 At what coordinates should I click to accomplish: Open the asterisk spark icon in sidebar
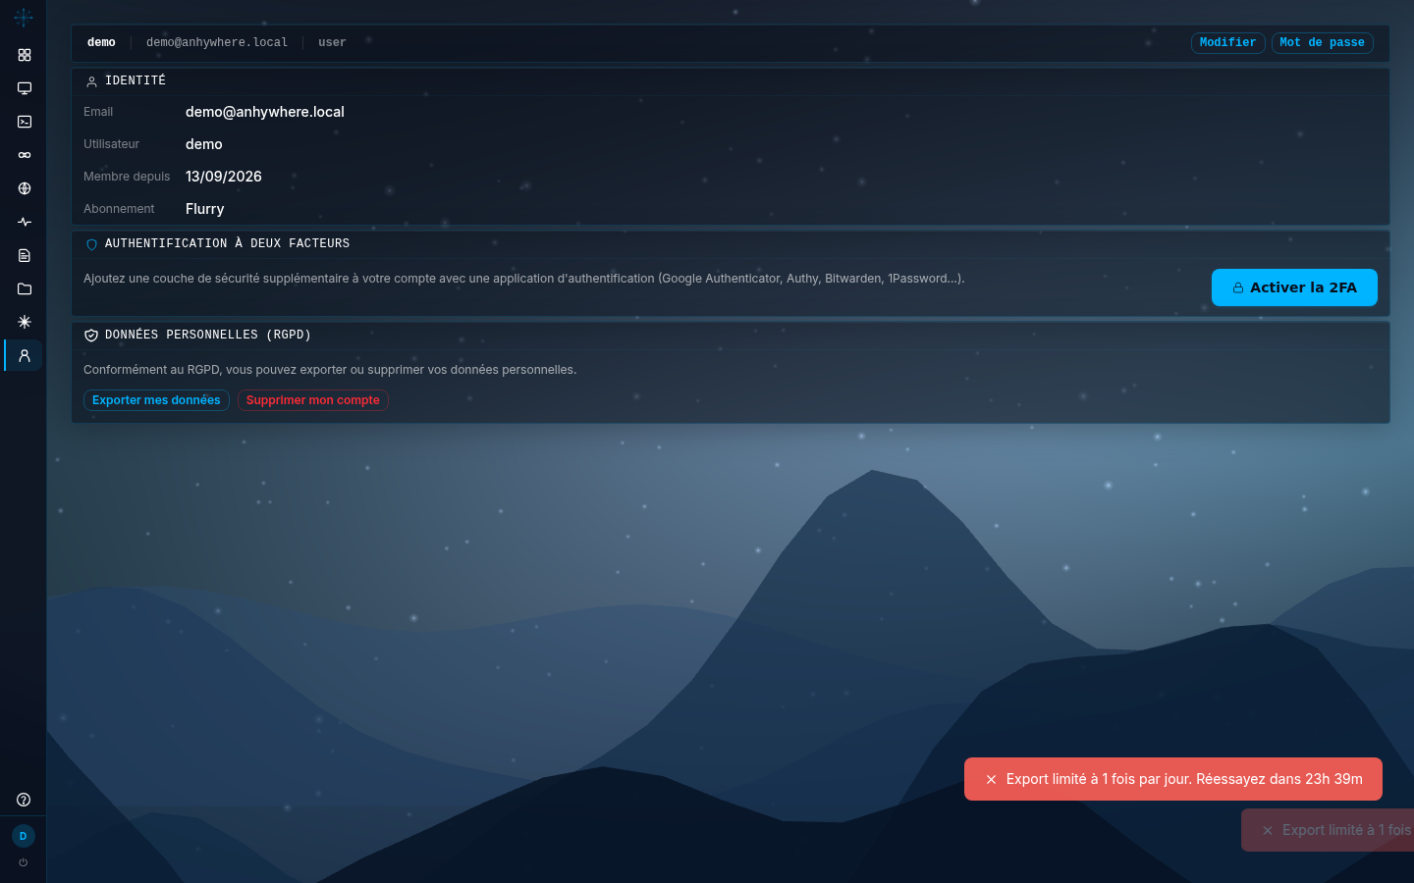coord(25,322)
